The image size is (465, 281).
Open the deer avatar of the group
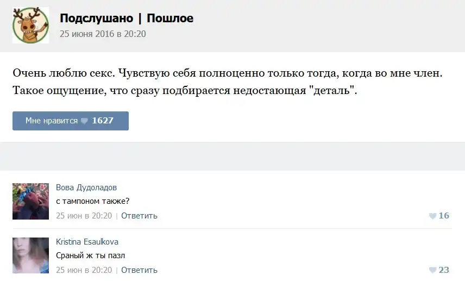[31, 25]
